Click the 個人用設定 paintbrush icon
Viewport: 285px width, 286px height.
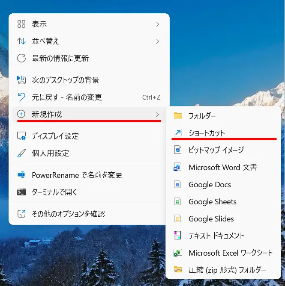coord(21,153)
